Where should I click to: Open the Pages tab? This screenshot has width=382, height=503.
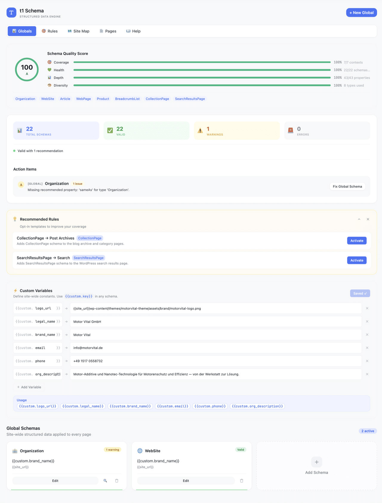pos(108,31)
